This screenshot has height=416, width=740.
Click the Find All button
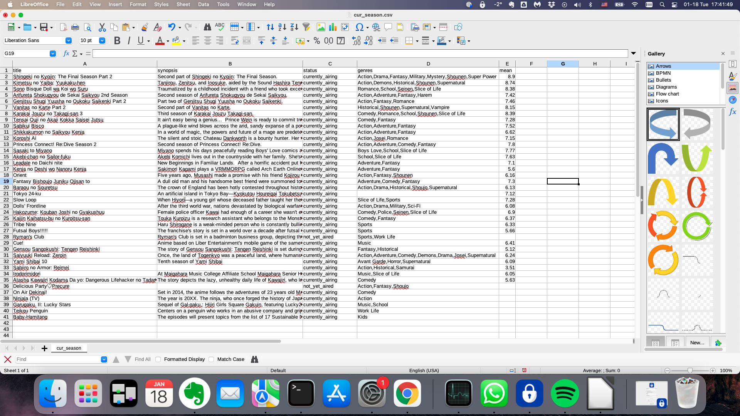pos(143,359)
